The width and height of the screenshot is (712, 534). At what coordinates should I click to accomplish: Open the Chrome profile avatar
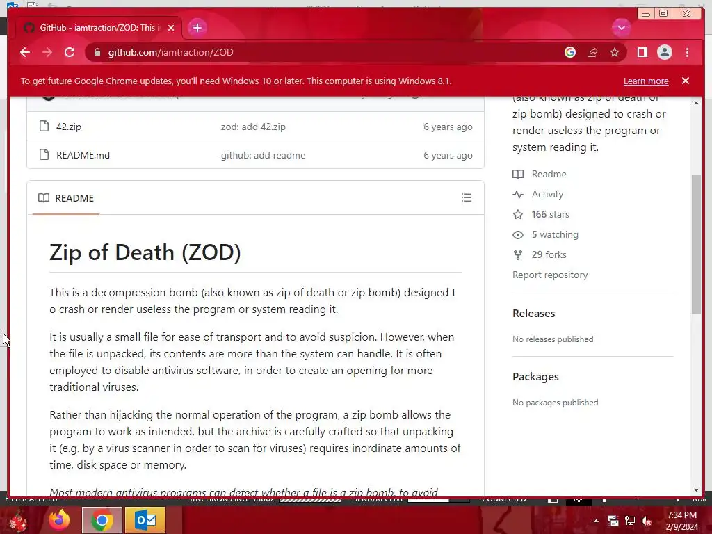coord(664,52)
